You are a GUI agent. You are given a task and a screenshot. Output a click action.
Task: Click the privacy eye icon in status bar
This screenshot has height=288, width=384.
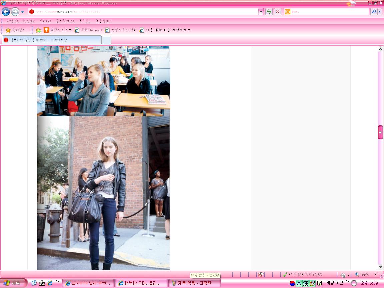[261, 275]
